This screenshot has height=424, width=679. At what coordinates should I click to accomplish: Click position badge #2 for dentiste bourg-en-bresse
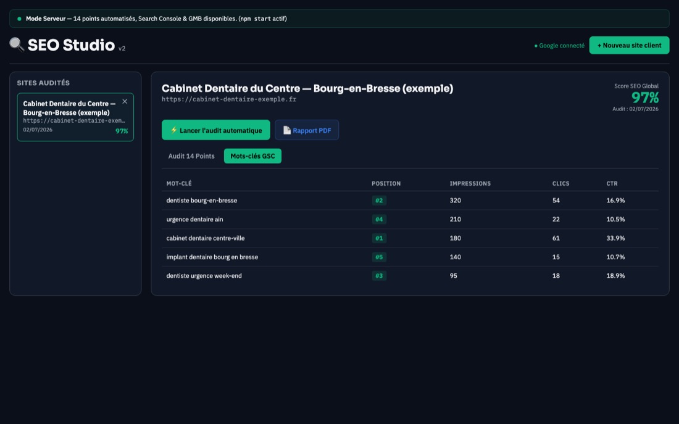tap(379, 201)
